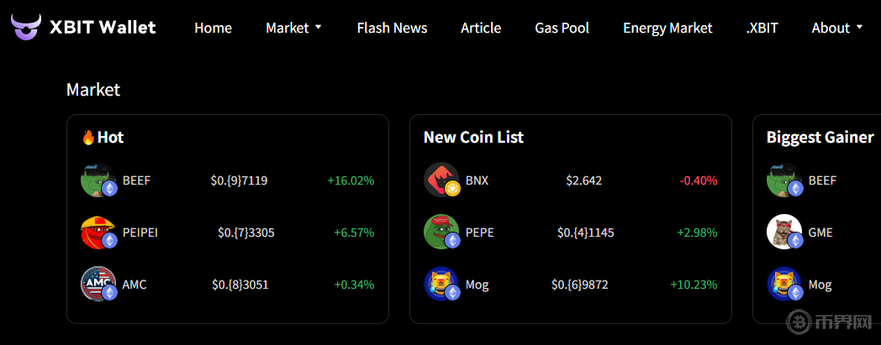Open the .XBIT link in navigation
Image resolution: width=881 pixels, height=345 pixels.
(x=762, y=28)
